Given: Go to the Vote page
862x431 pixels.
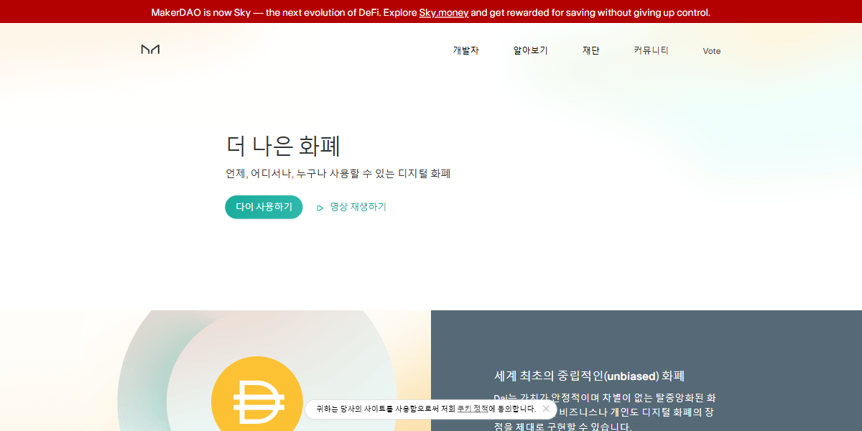Looking at the screenshot, I should click(x=712, y=51).
